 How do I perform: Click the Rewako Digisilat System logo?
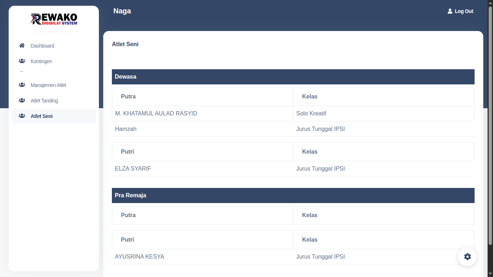[54, 19]
